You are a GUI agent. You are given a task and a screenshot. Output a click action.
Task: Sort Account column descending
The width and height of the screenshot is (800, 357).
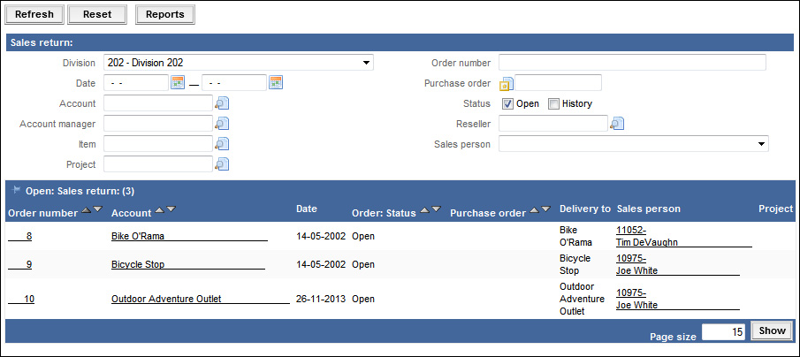(171, 210)
